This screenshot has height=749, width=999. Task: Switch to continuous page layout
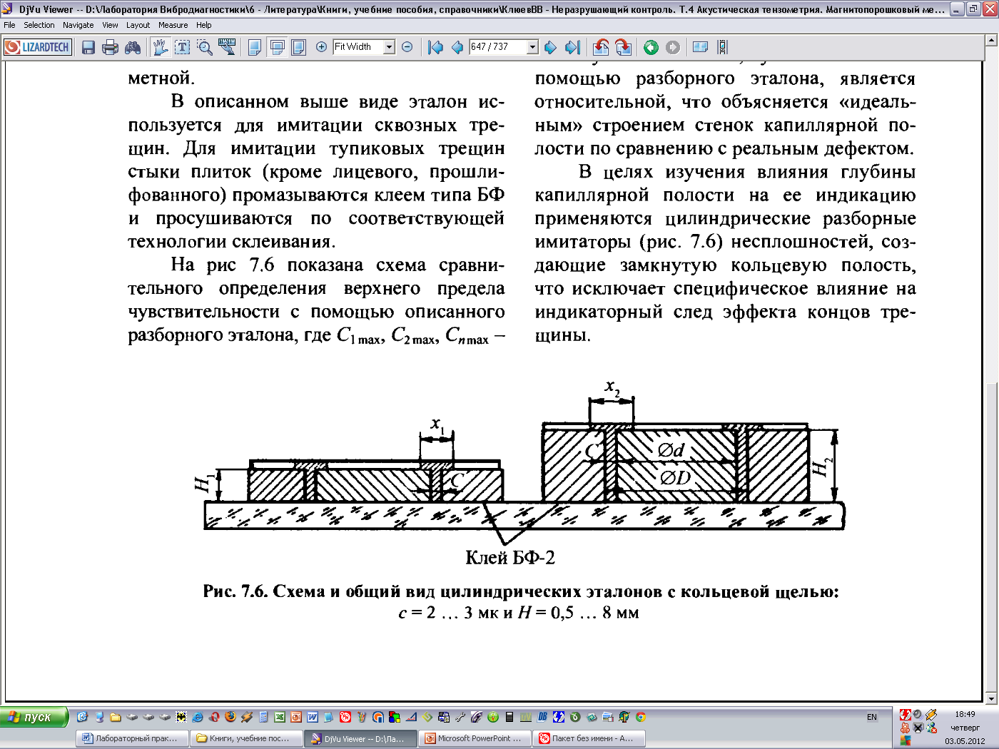pyautogui.click(x=277, y=47)
